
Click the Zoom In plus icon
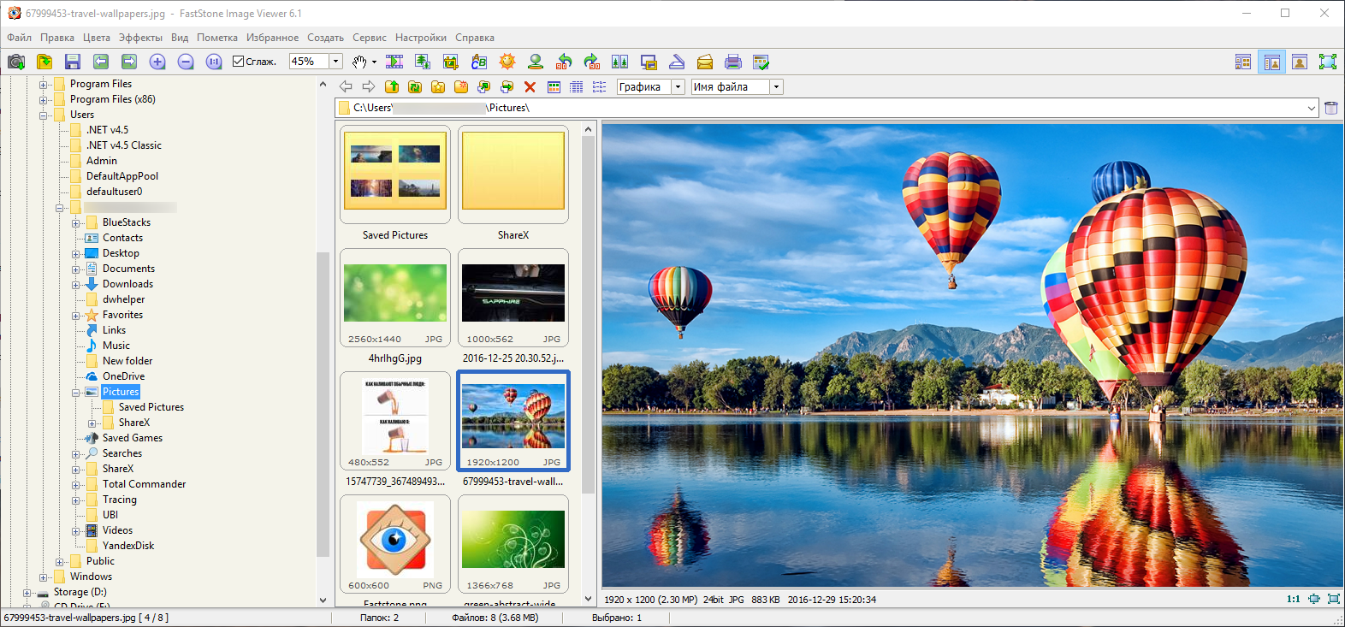(x=157, y=62)
